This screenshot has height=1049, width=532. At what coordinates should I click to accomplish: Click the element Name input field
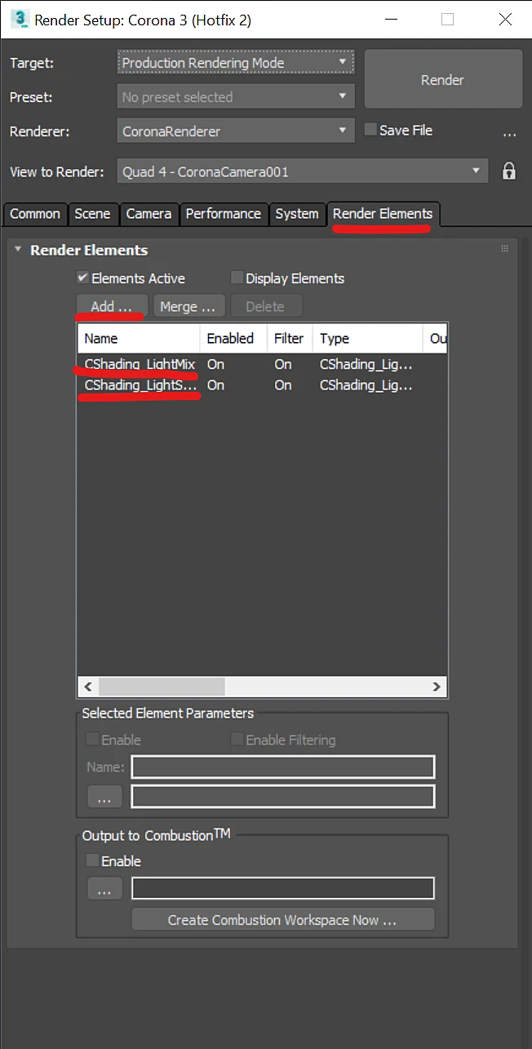[283, 767]
